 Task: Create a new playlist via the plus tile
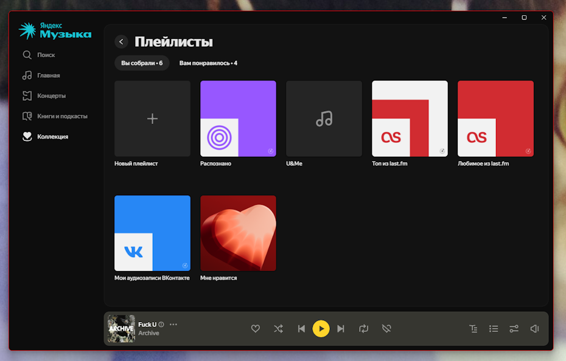[x=152, y=119]
